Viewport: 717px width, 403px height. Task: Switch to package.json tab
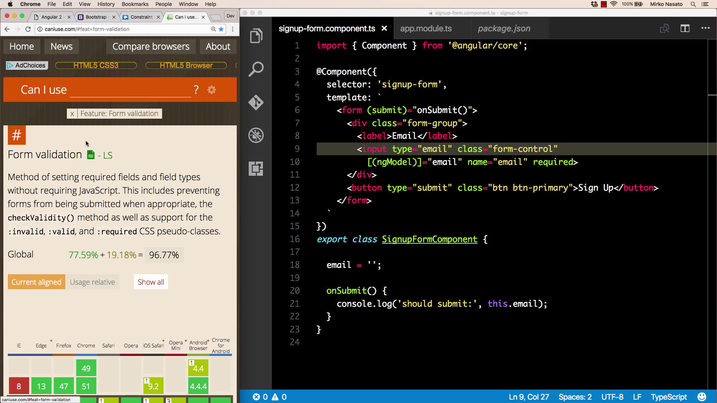pyautogui.click(x=504, y=28)
